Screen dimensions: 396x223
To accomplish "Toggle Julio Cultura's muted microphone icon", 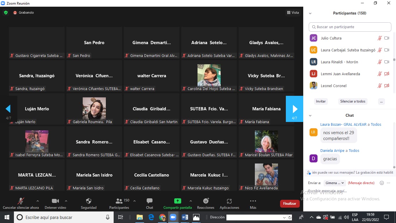I will coord(379,38).
